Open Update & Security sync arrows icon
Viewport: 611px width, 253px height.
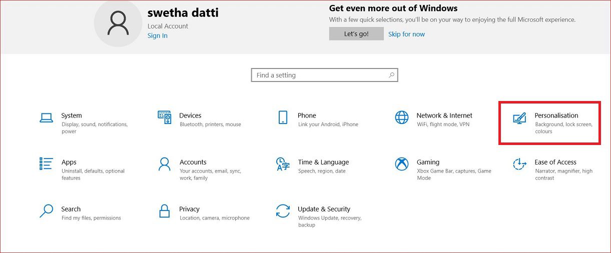[x=283, y=211]
